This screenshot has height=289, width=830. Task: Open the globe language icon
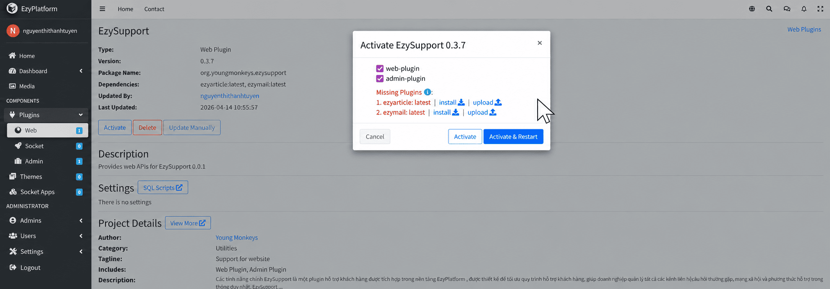pos(752,9)
